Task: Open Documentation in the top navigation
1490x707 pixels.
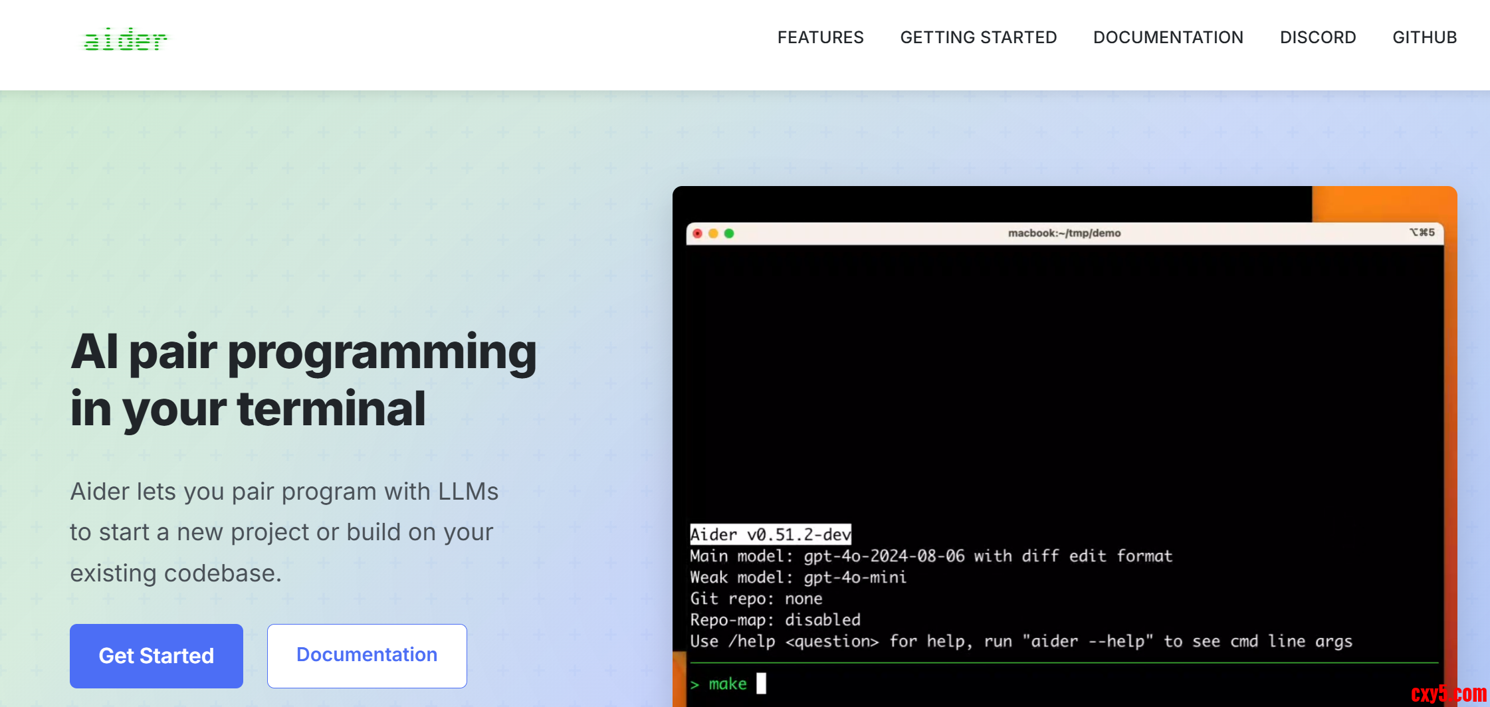Action: coord(1168,37)
